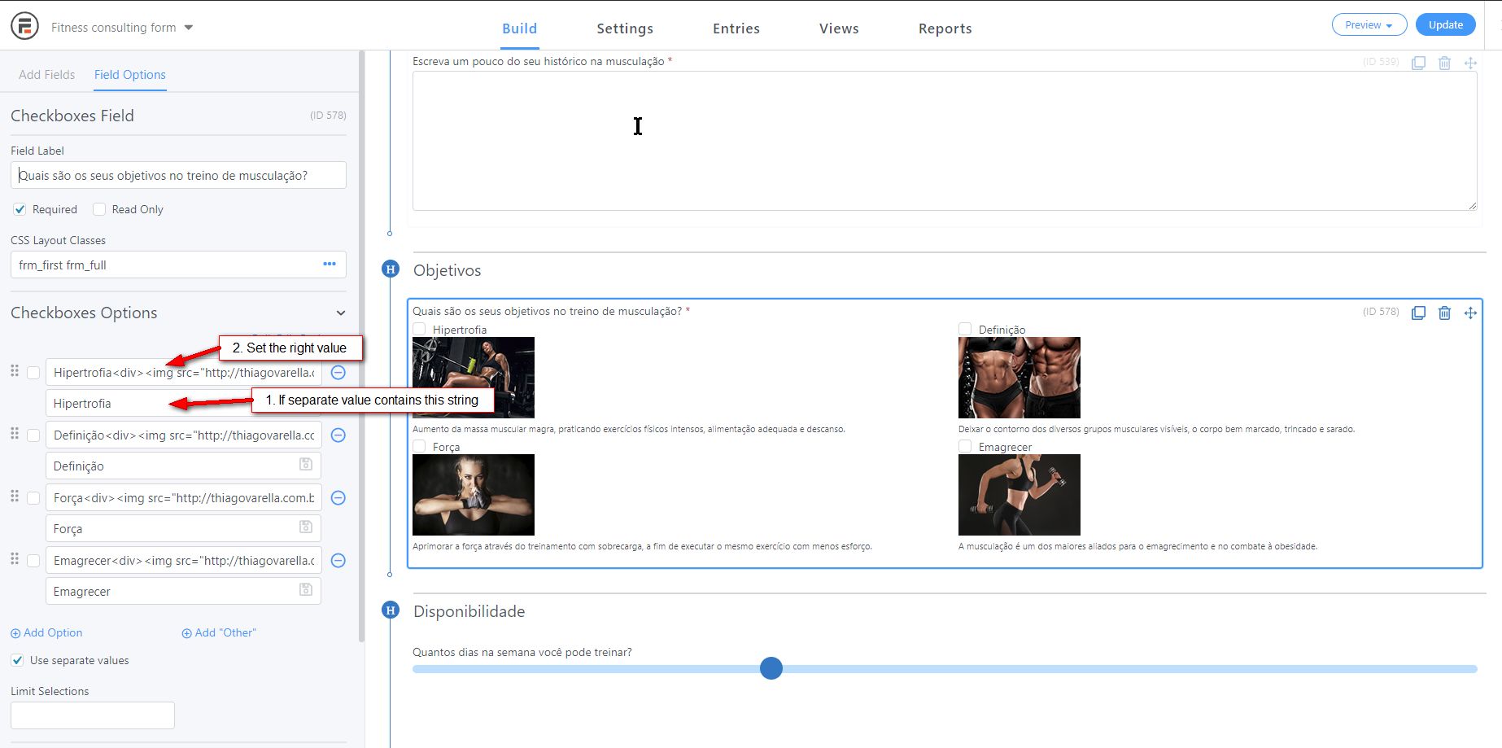Image resolution: width=1502 pixels, height=748 pixels.
Task: Click the drag handle for Emagrecer option
Action: point(15,558)
